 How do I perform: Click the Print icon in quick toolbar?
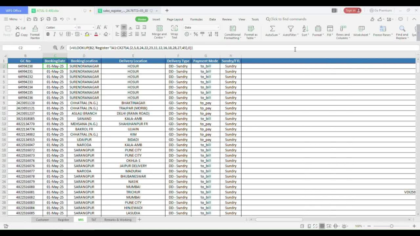pyautogui.click(x=48, y=19)
